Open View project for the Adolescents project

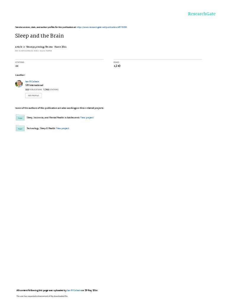(x=87, y=117)
